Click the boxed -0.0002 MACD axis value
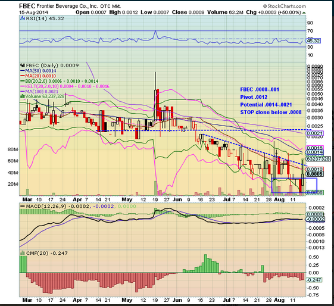The width and height of the screenshot is (334, 306). (315, 219)
